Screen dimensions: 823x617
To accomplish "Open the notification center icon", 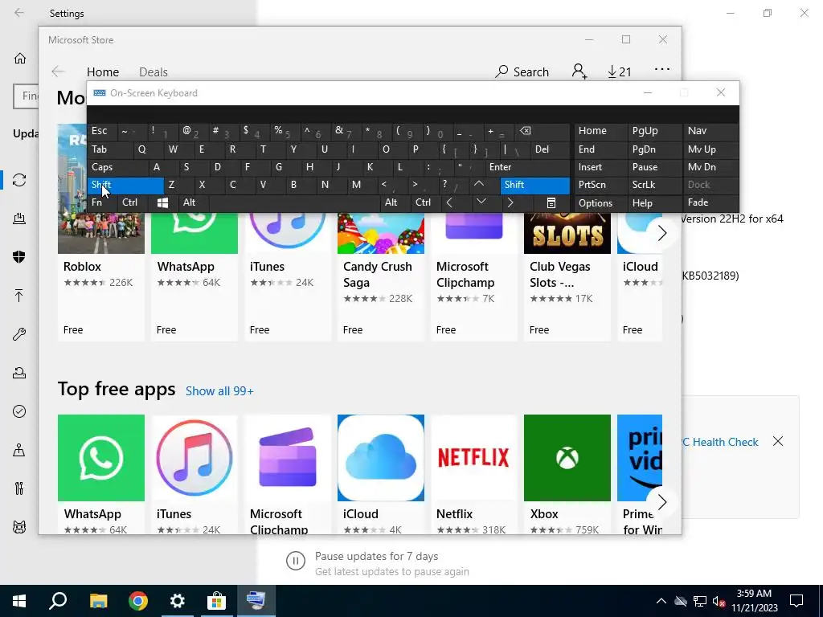I will pyautogui.click(x=796, y=601).
